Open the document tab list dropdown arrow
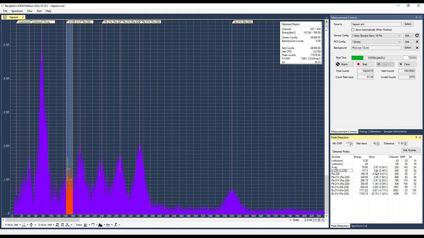Image resolution: width=424 pixels, height=238 pixels. [x=327, y=18]
